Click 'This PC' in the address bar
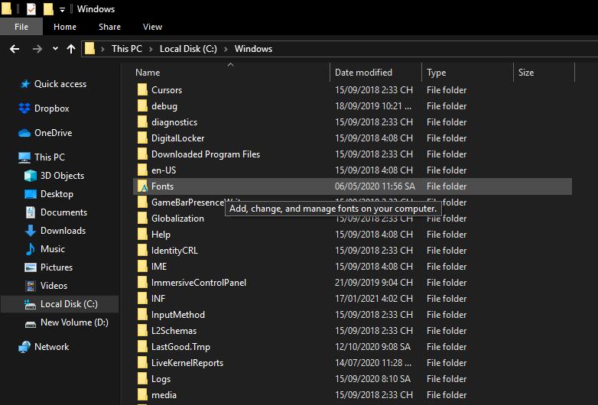Image resolution: width=598 pixels, height=405 pixels. (x=127, y=49)
